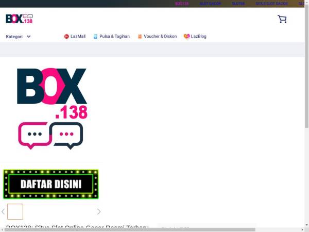
Task: Go to Voucher & Diskon
Action: pyautogui.click(x=157, y=36)
